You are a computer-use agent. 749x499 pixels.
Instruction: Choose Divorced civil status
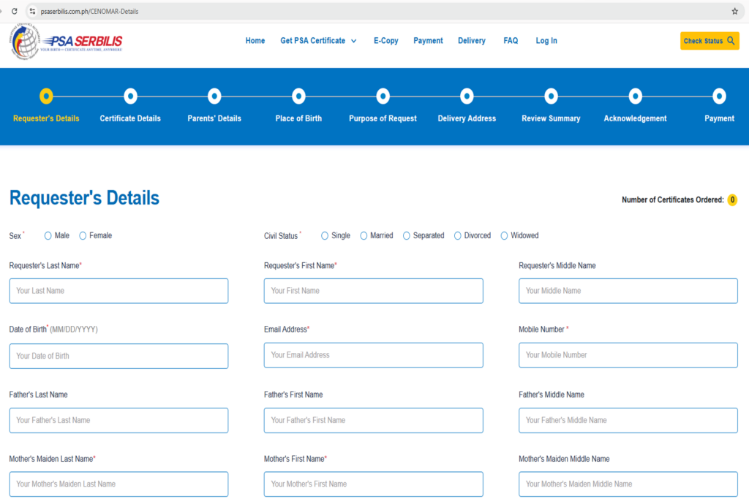point(458,236)
